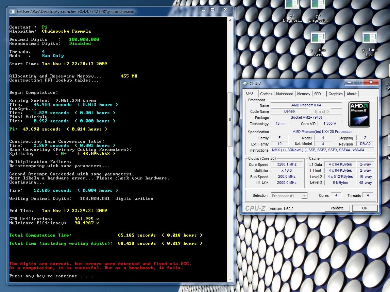
Task: Open the SPD tab
Action: click(x=318, y=94)
